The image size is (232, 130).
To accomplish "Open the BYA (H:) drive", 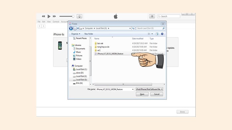I will point(78,83).
